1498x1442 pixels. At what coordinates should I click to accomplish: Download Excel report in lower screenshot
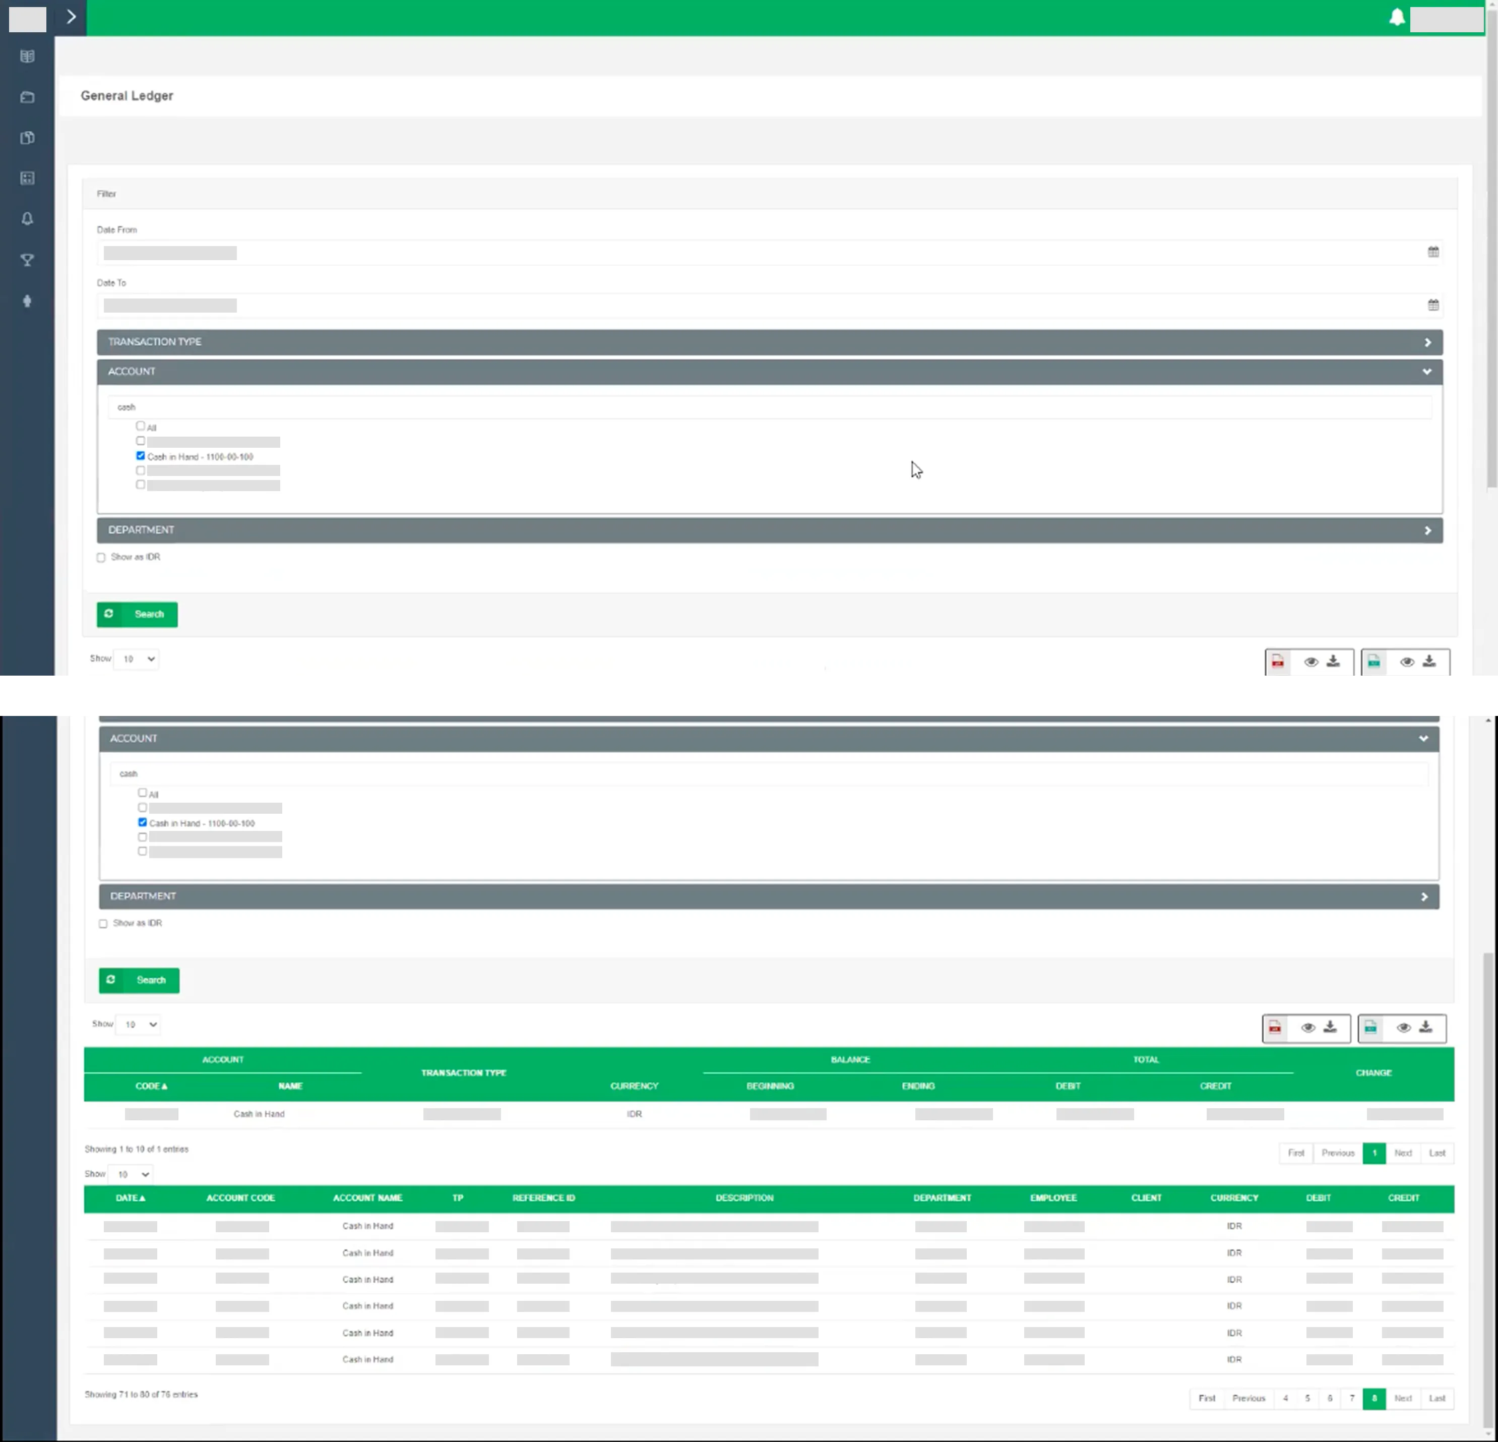(x=1426, y=1028)
